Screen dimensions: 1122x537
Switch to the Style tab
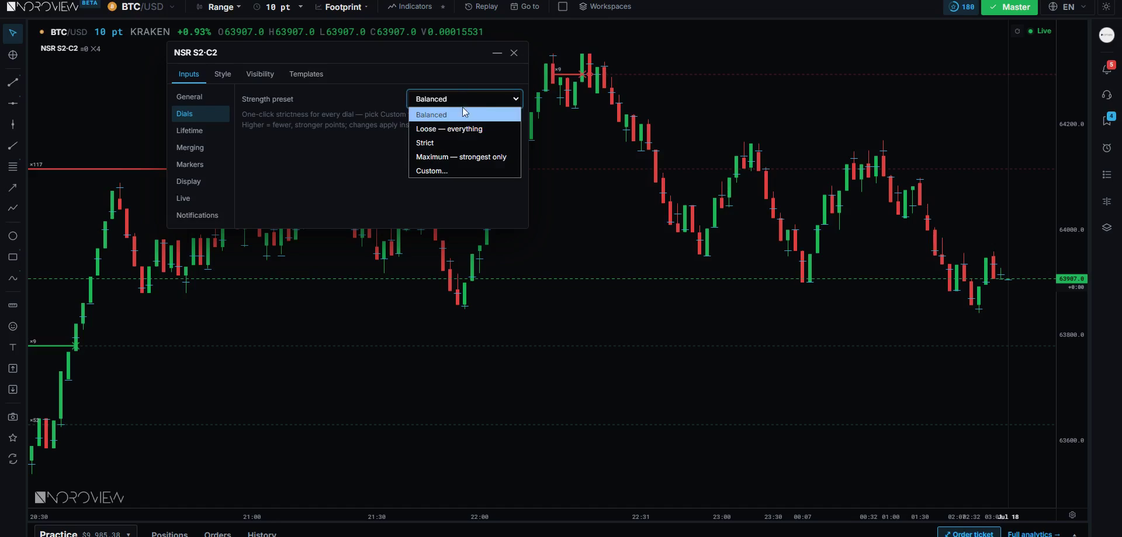click(x=223, y=74)
